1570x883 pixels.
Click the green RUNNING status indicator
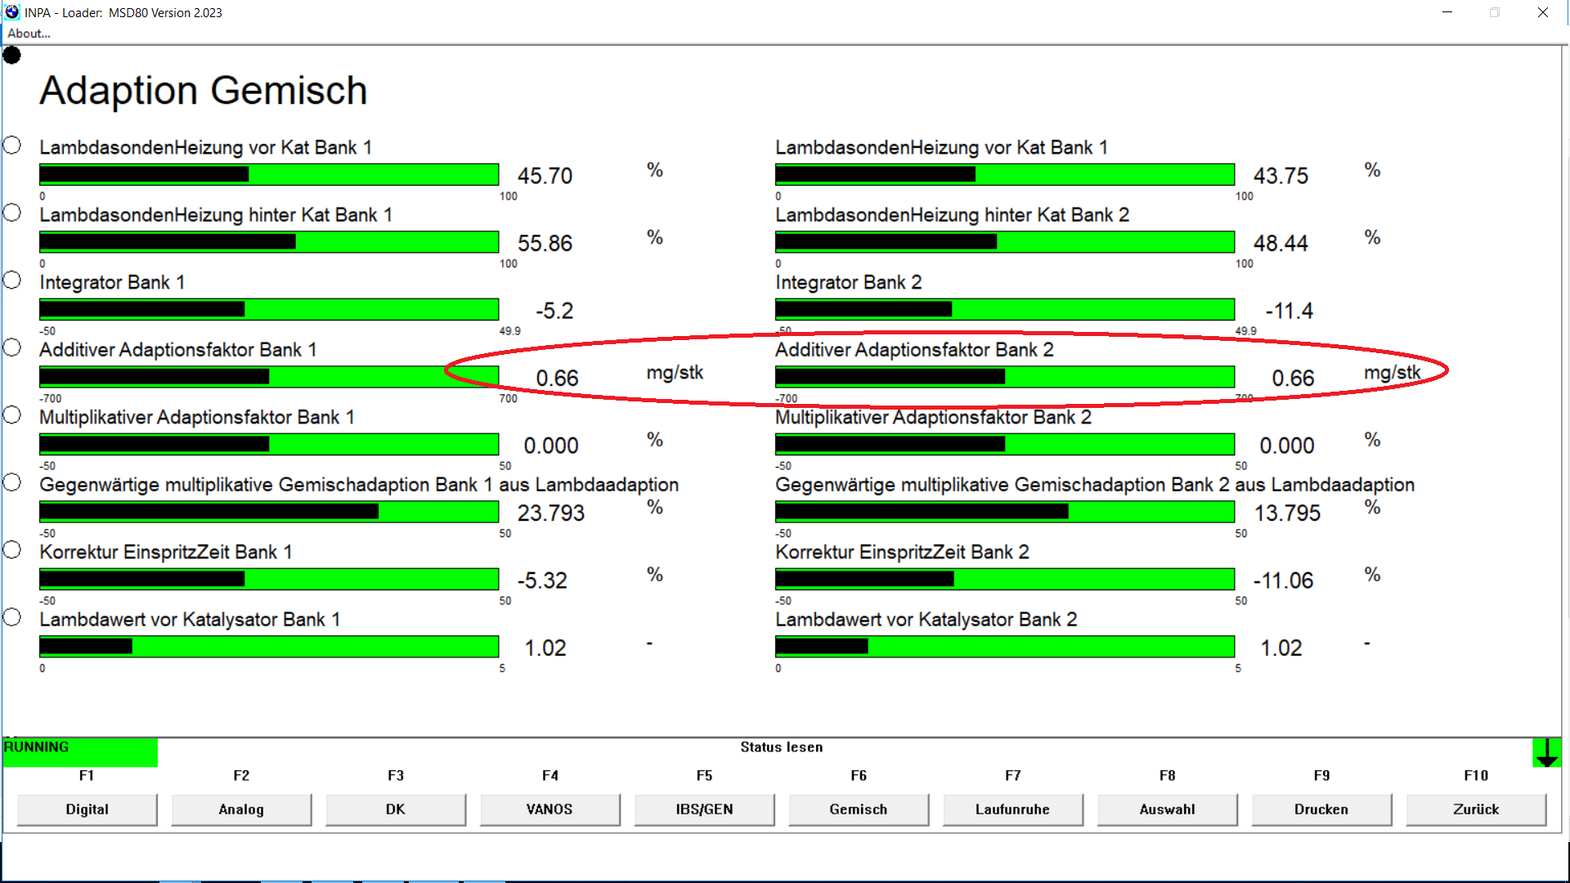[x=80, y=752]
